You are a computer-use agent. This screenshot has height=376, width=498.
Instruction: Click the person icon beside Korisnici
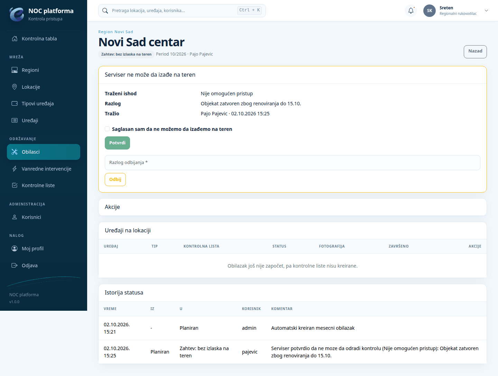pyautogui.click(x=15, y=217)
